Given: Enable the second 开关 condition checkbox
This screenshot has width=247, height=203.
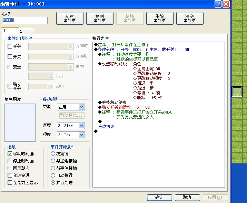Looking at the screenshot, I should pos(10,56).
